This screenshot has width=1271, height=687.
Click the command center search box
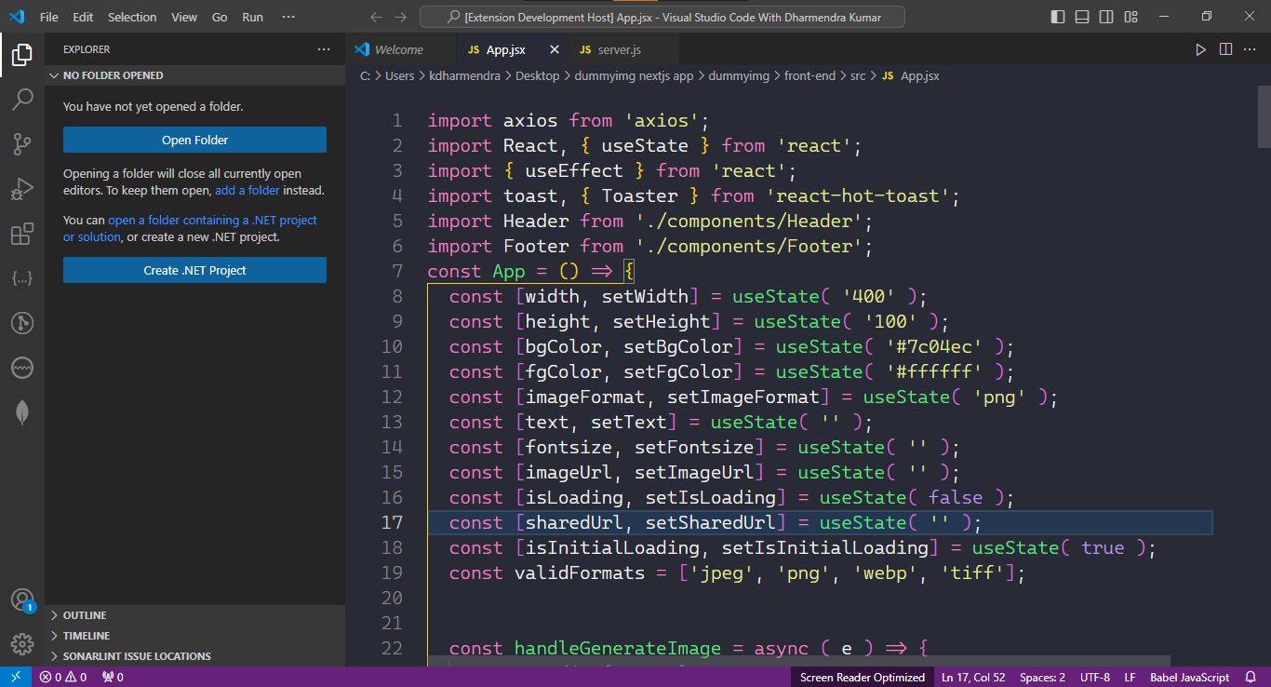[662, 17]
